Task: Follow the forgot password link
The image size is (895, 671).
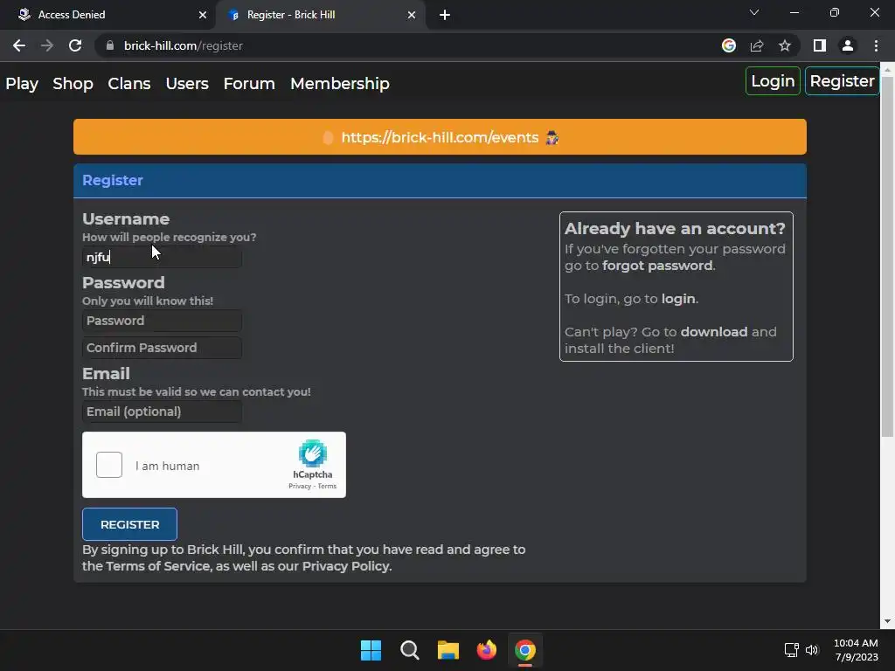Action: [x=657, y=266]
